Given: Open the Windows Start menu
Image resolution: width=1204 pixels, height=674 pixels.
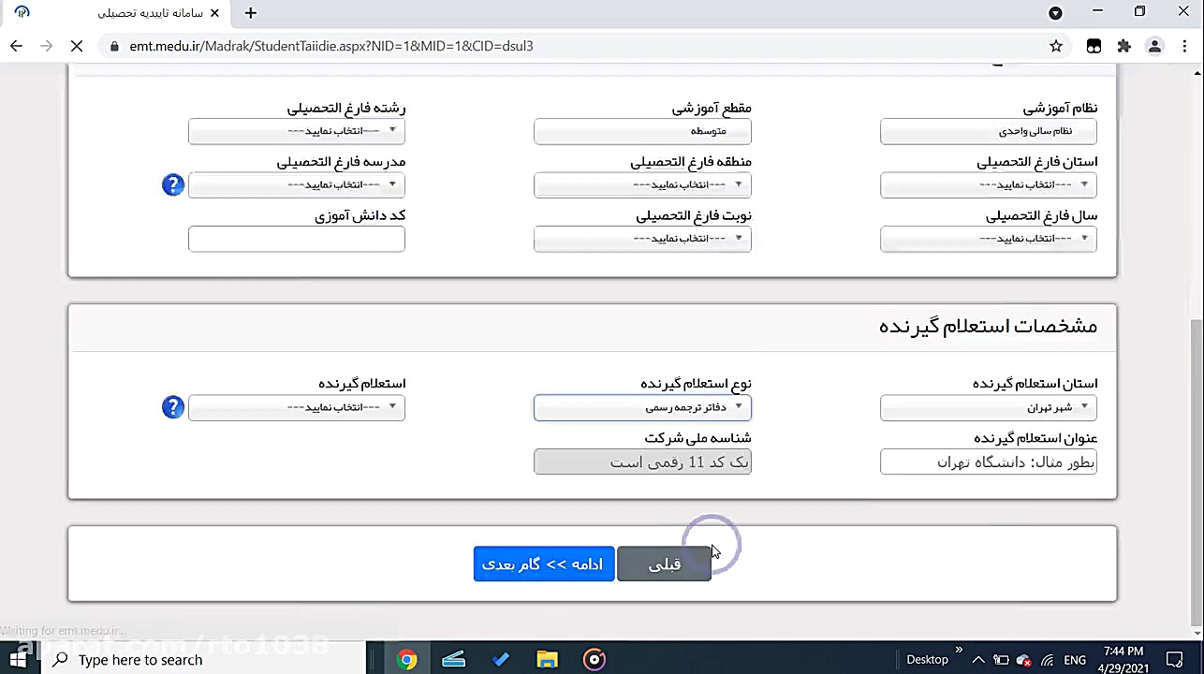Looking at the screenshot, I should 18,659.
